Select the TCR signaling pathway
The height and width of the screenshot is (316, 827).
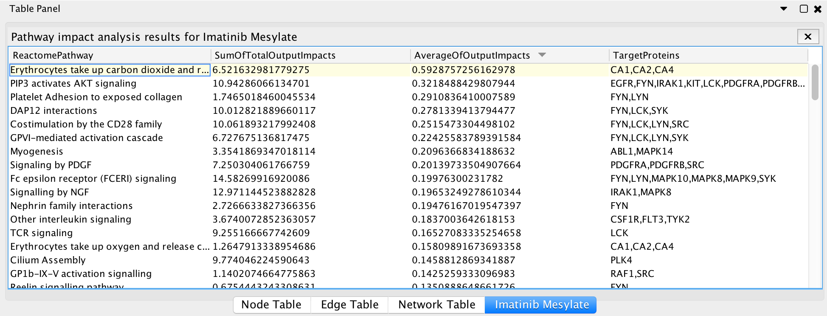[x=42, y=233]
